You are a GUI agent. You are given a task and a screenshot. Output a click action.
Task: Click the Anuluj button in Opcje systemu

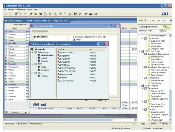(99, 100)
